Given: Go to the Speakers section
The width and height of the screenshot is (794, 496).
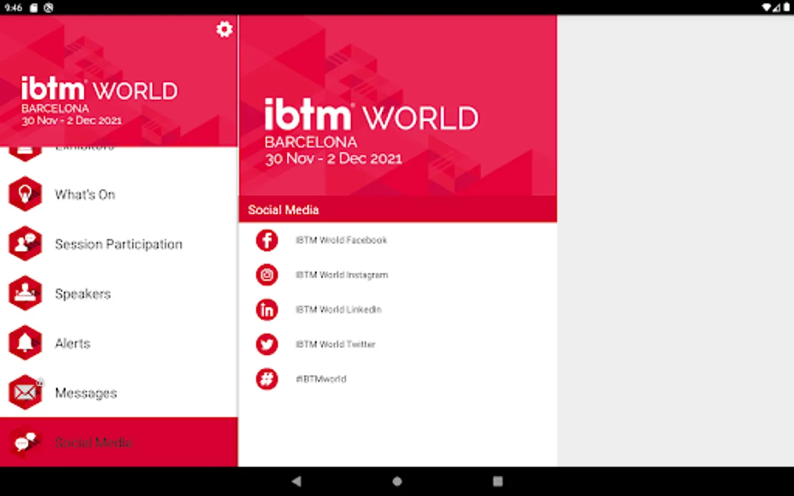Looking at the screenshot, I should coord(119,293).
